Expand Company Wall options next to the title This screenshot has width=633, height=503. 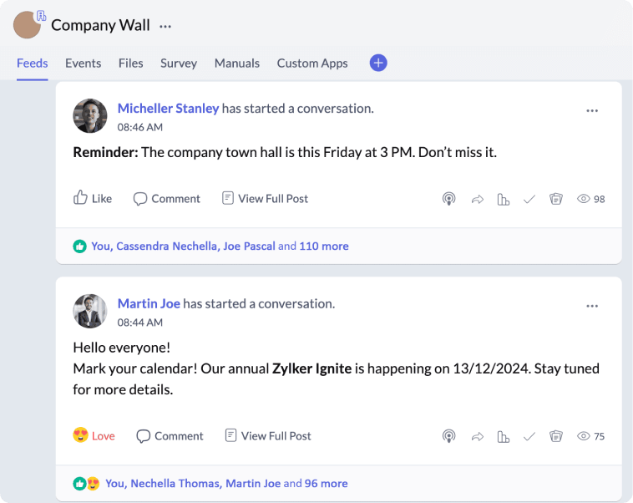(165, 26)
